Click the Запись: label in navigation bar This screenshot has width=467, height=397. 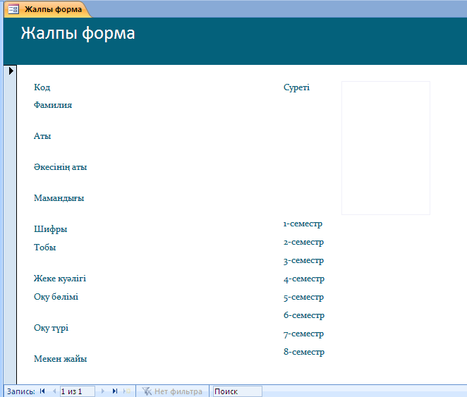click(x=21, y=391)
